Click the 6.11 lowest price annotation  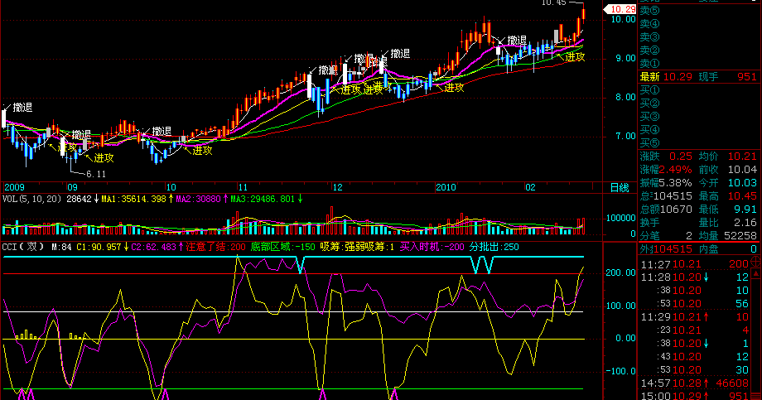click(x=96, y=174)
